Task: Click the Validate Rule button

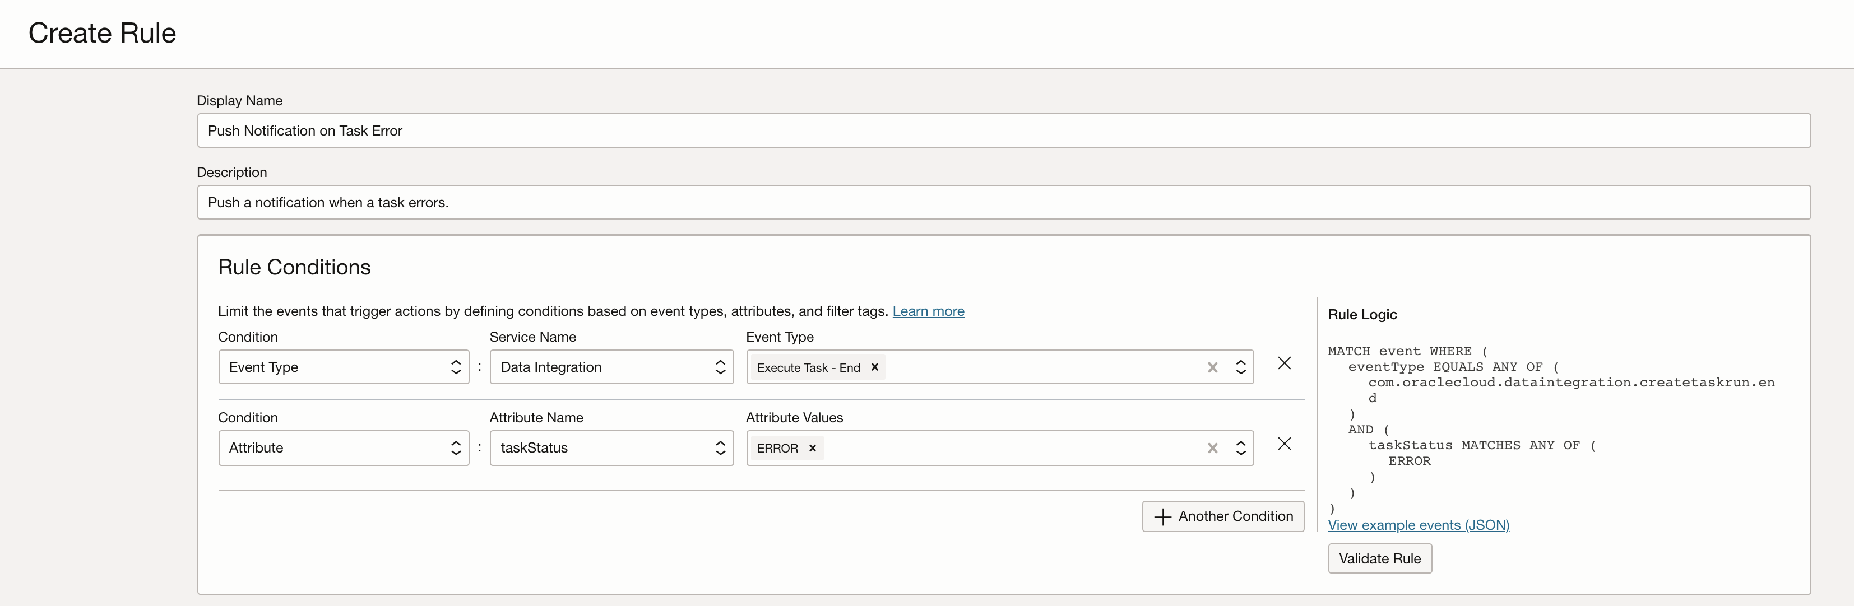Action: click(1379, 558)
